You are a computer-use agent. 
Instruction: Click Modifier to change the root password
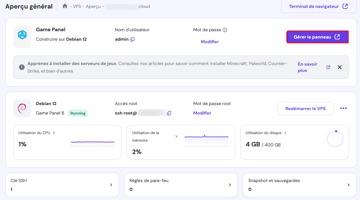(x=202, y=113)
